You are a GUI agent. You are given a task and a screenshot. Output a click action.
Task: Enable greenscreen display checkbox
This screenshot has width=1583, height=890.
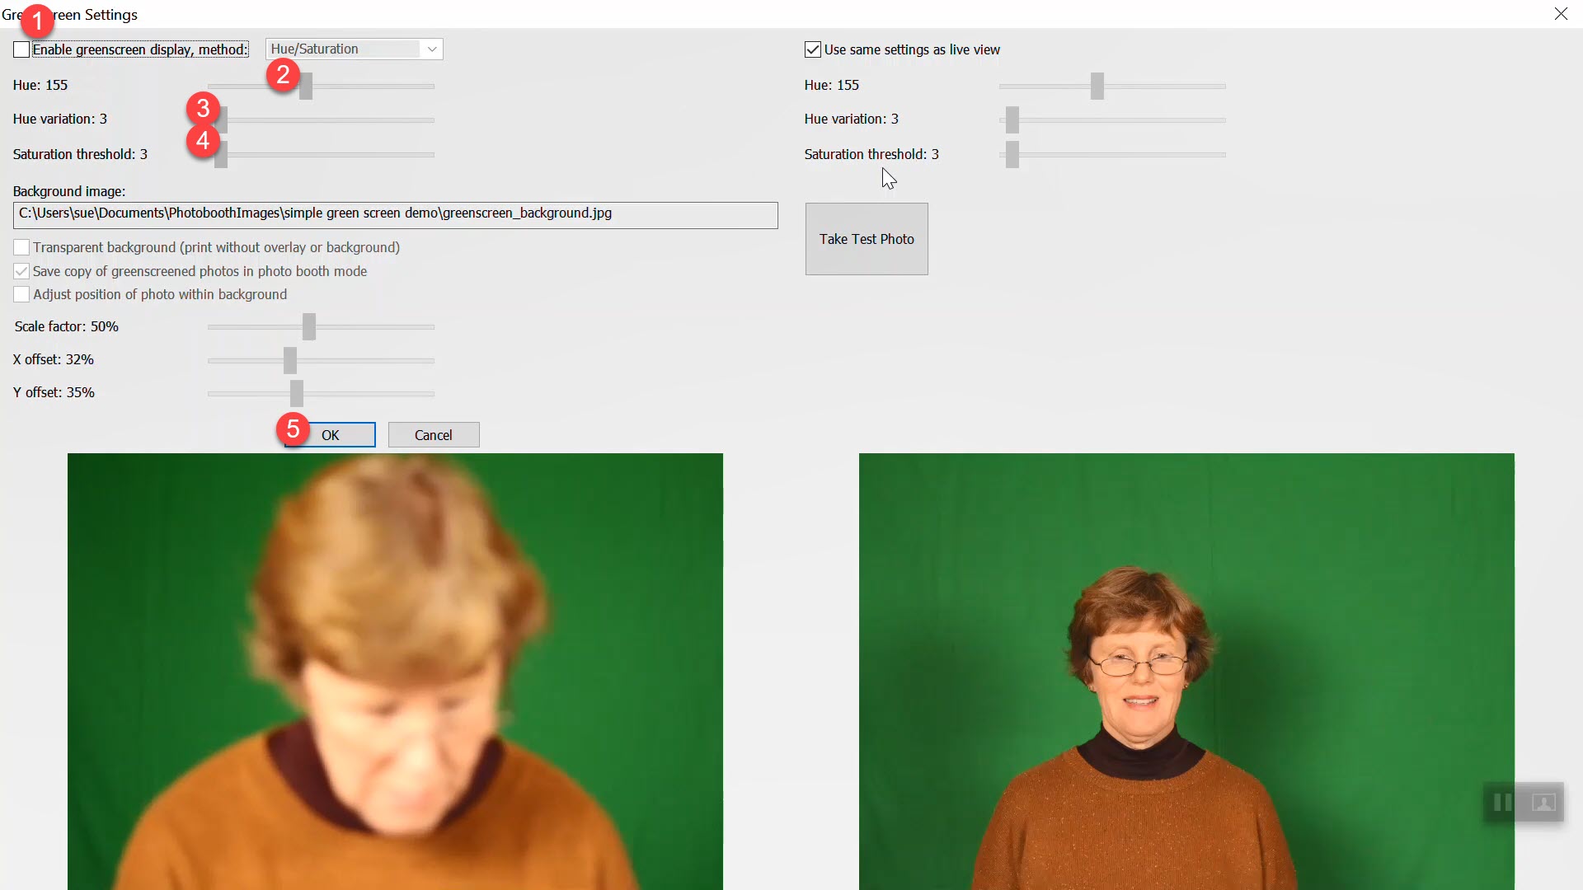(21, 49)
